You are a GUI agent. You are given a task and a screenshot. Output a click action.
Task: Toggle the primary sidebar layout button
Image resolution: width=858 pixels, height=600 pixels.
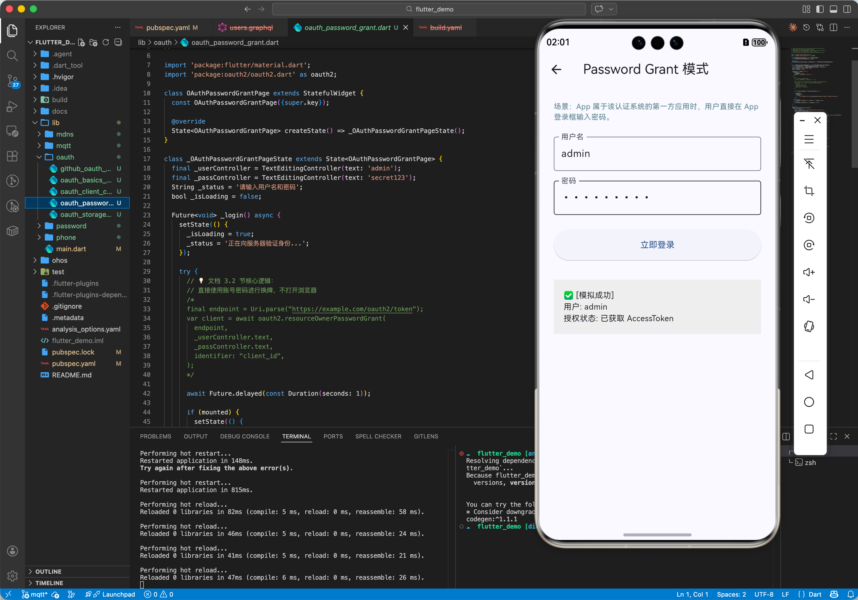[x=819, y=9]
